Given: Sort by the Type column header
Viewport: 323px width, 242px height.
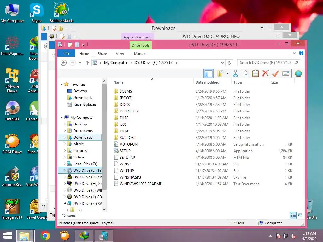Looking at the screenshot, I should click(238, 82).
